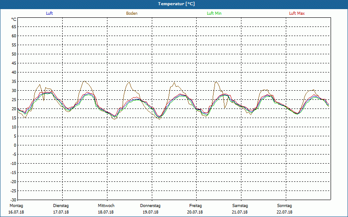Click the date 21.07.18
Image resolution: width=348 pixels, height=217 pixels.
[x=240, y=212]
